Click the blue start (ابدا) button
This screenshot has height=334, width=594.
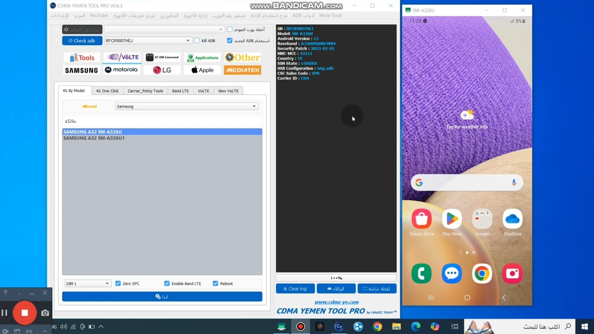[x=162, y=296]
